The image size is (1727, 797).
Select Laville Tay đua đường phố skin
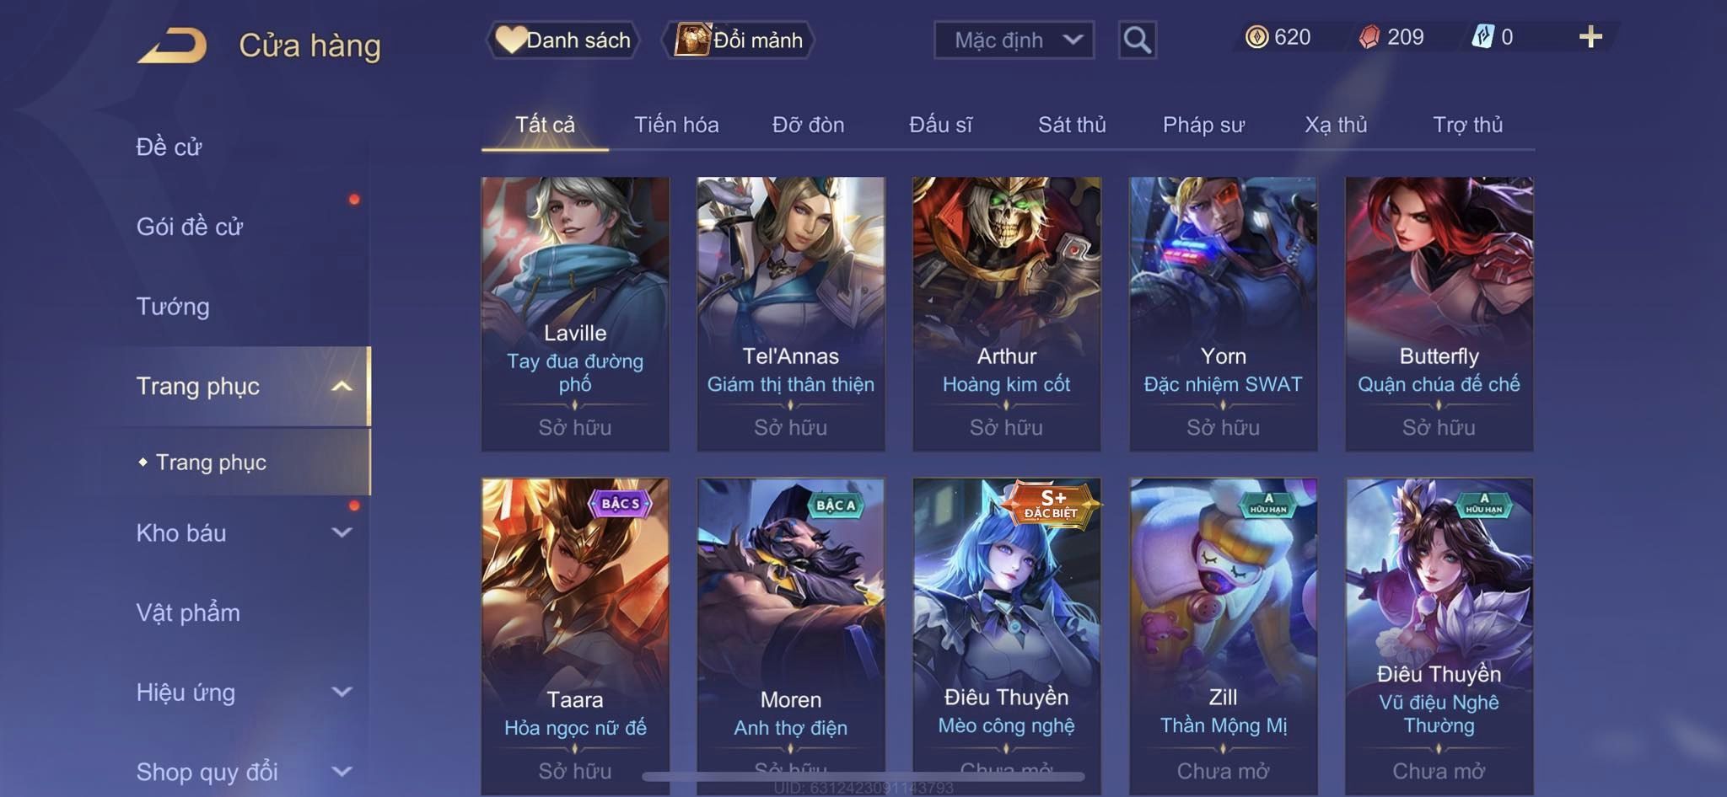coord(575,313)
